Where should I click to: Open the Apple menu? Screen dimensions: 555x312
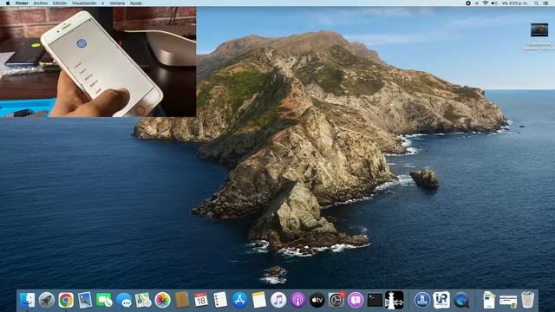click(x=8, y=3)
